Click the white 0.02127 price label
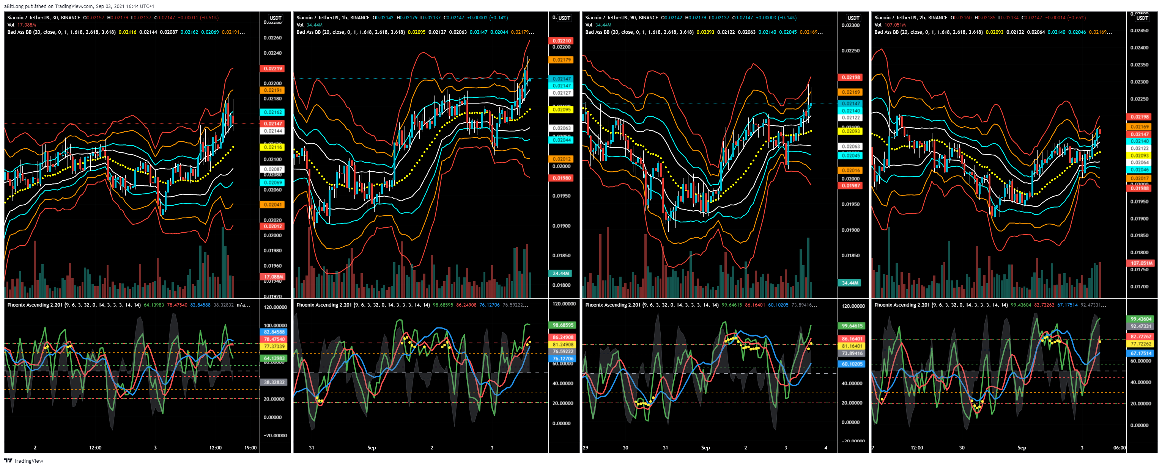This screenshot has width=1162, height=468. [x=561, y=93]
